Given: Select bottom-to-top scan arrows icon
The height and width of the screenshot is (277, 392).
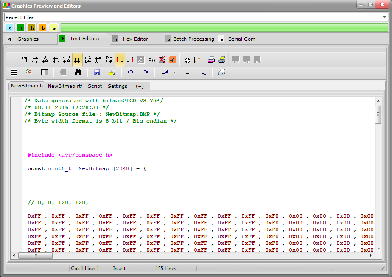Looking at the screenshot, I should point(98,60).
